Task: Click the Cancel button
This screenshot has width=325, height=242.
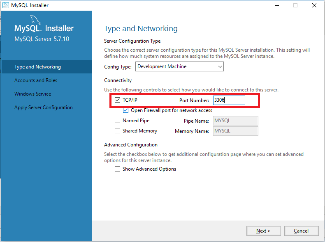Action: click(301, 231)
